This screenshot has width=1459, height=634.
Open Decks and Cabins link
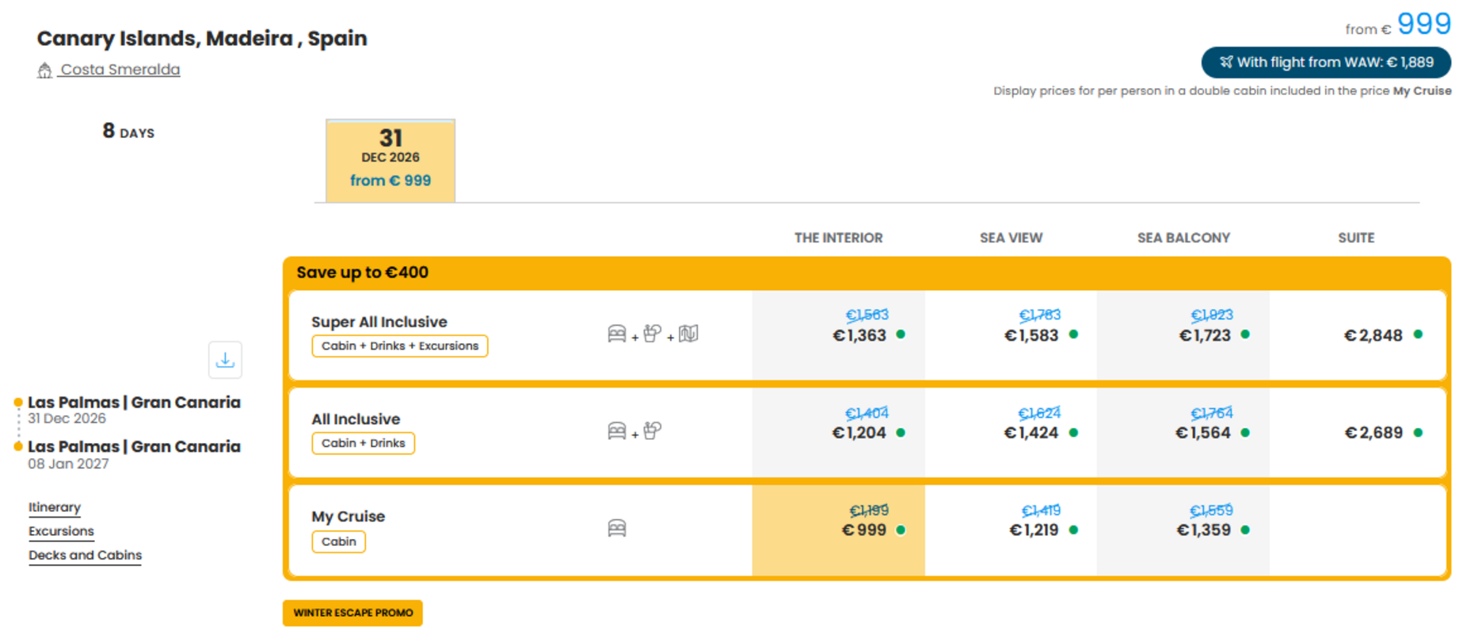pos(85,555)
